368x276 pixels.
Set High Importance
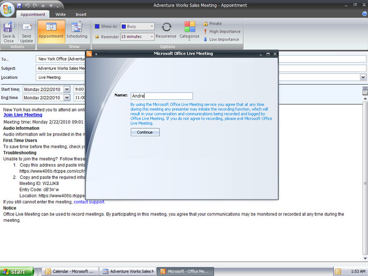(x=222, y=32)
